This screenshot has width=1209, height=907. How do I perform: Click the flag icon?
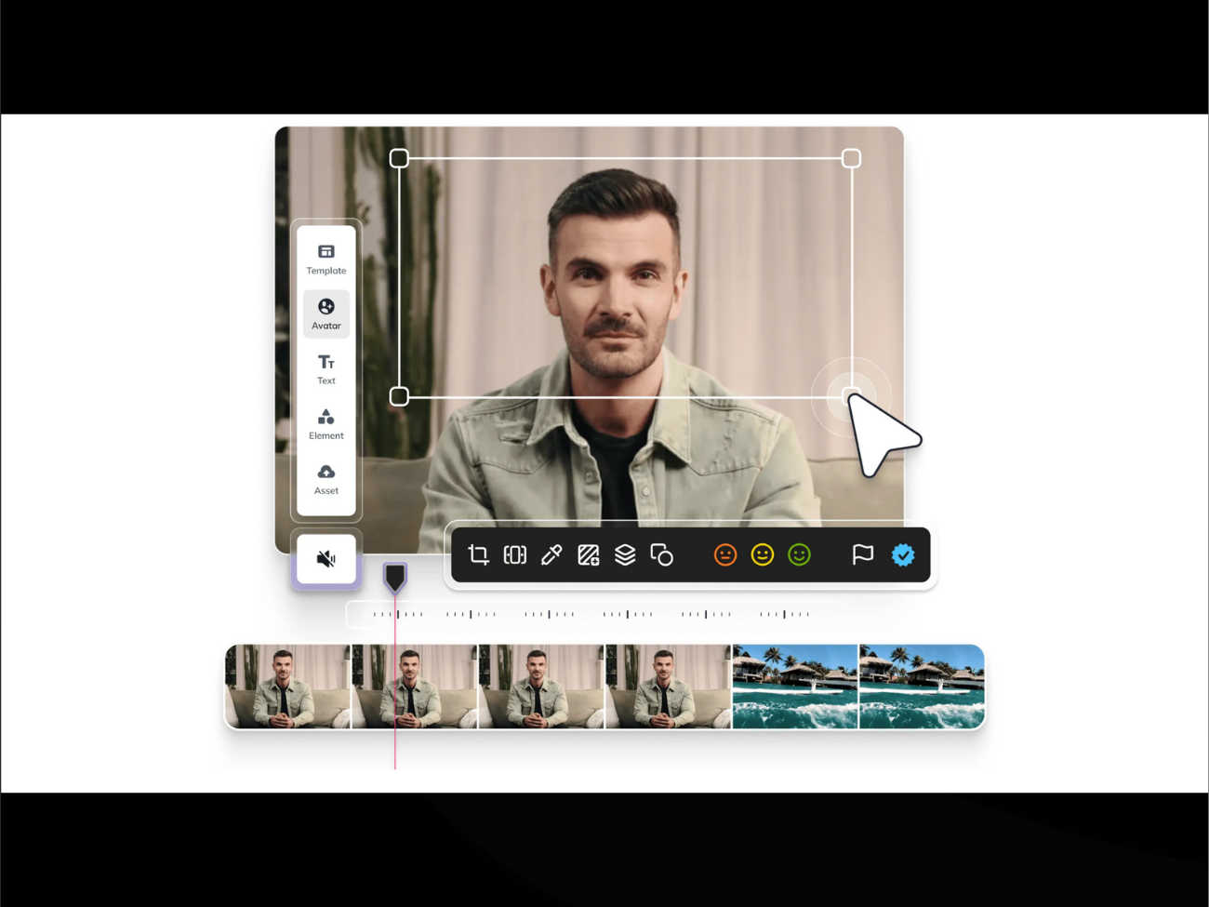pyautogui.click(x=863, y=555)
